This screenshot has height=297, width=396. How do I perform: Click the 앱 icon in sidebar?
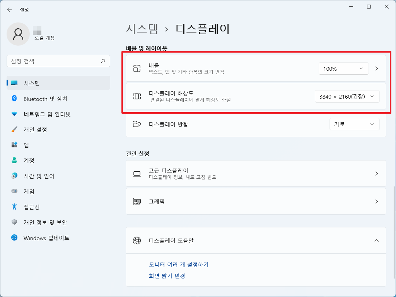click(x=14, y=145)
